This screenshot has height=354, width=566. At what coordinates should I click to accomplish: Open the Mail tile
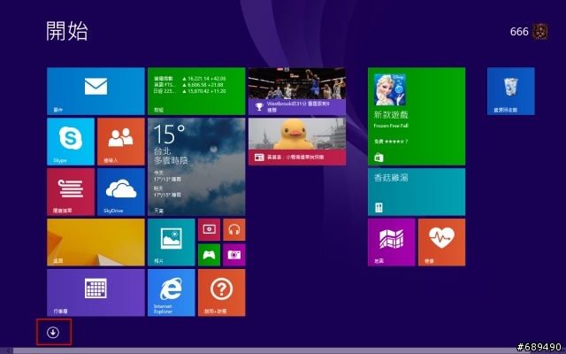(x=96, y=91)
